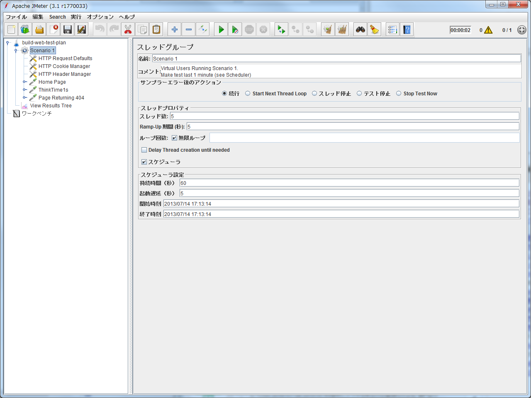This screenshot has height=398, width=531.
Task: Click the 起動遅延 input field
Action: click(349, 193)
